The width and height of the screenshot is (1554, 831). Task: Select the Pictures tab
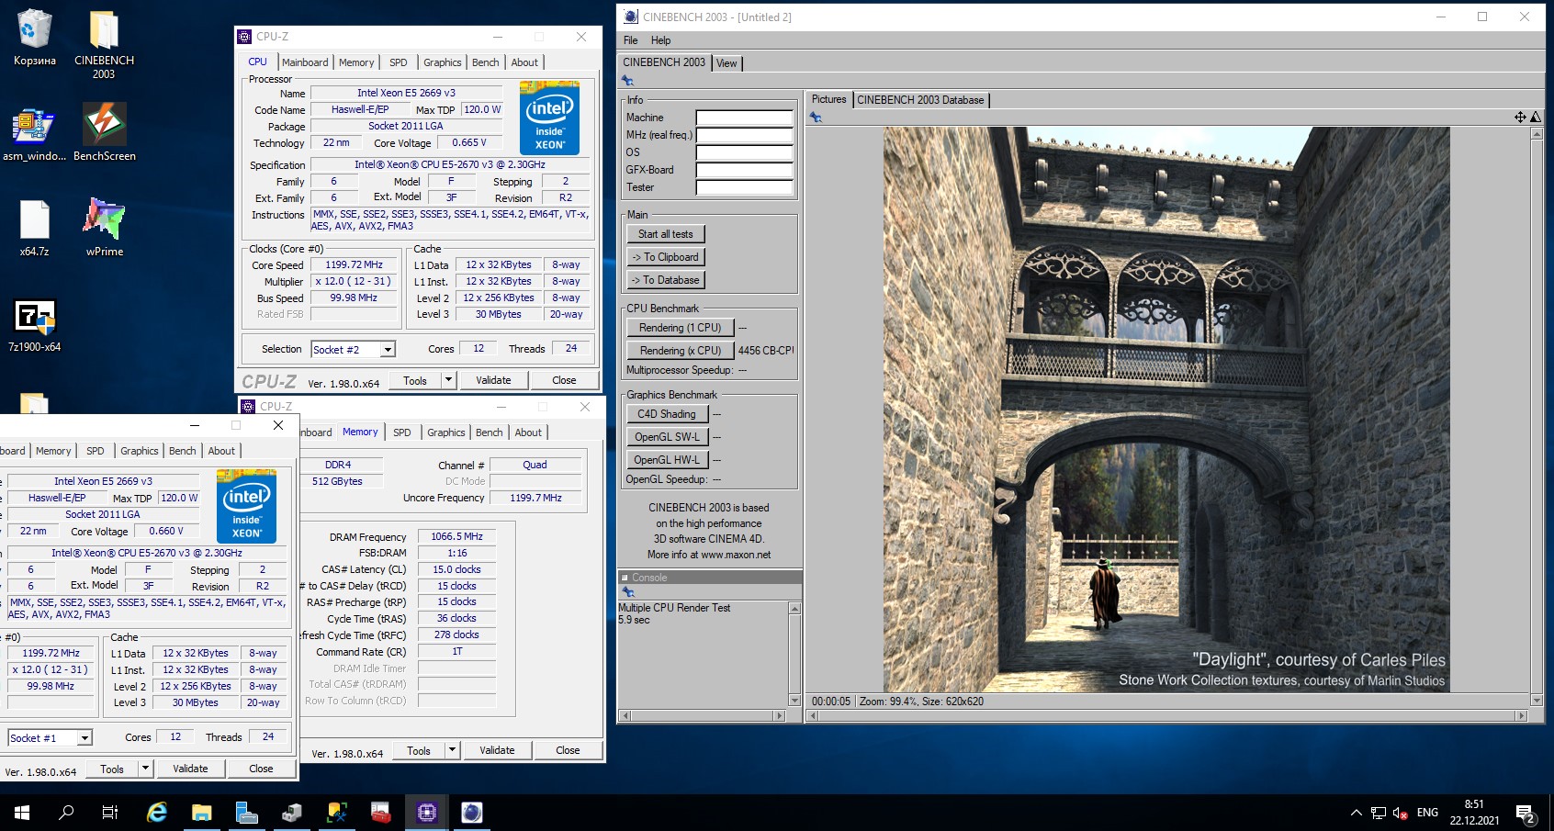[x=828, y=99]
